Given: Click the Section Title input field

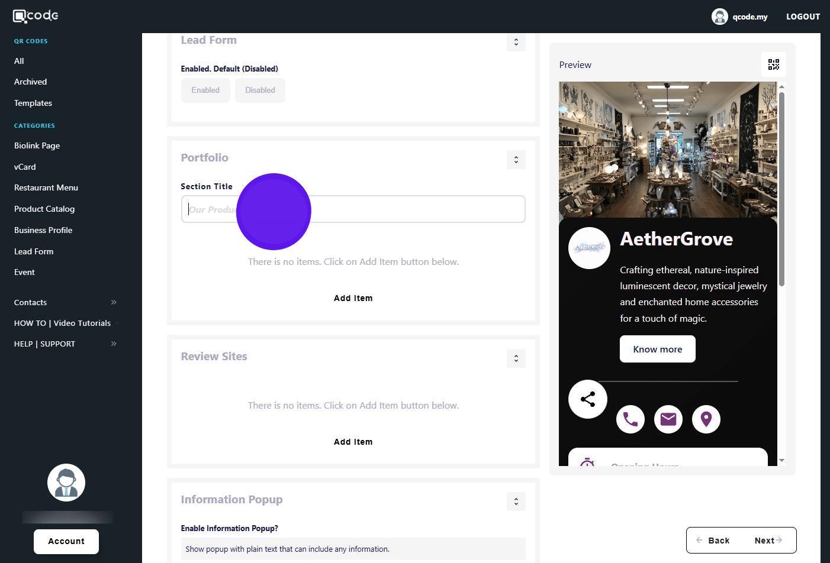Looking at the screenshot, I should point(414,209).
